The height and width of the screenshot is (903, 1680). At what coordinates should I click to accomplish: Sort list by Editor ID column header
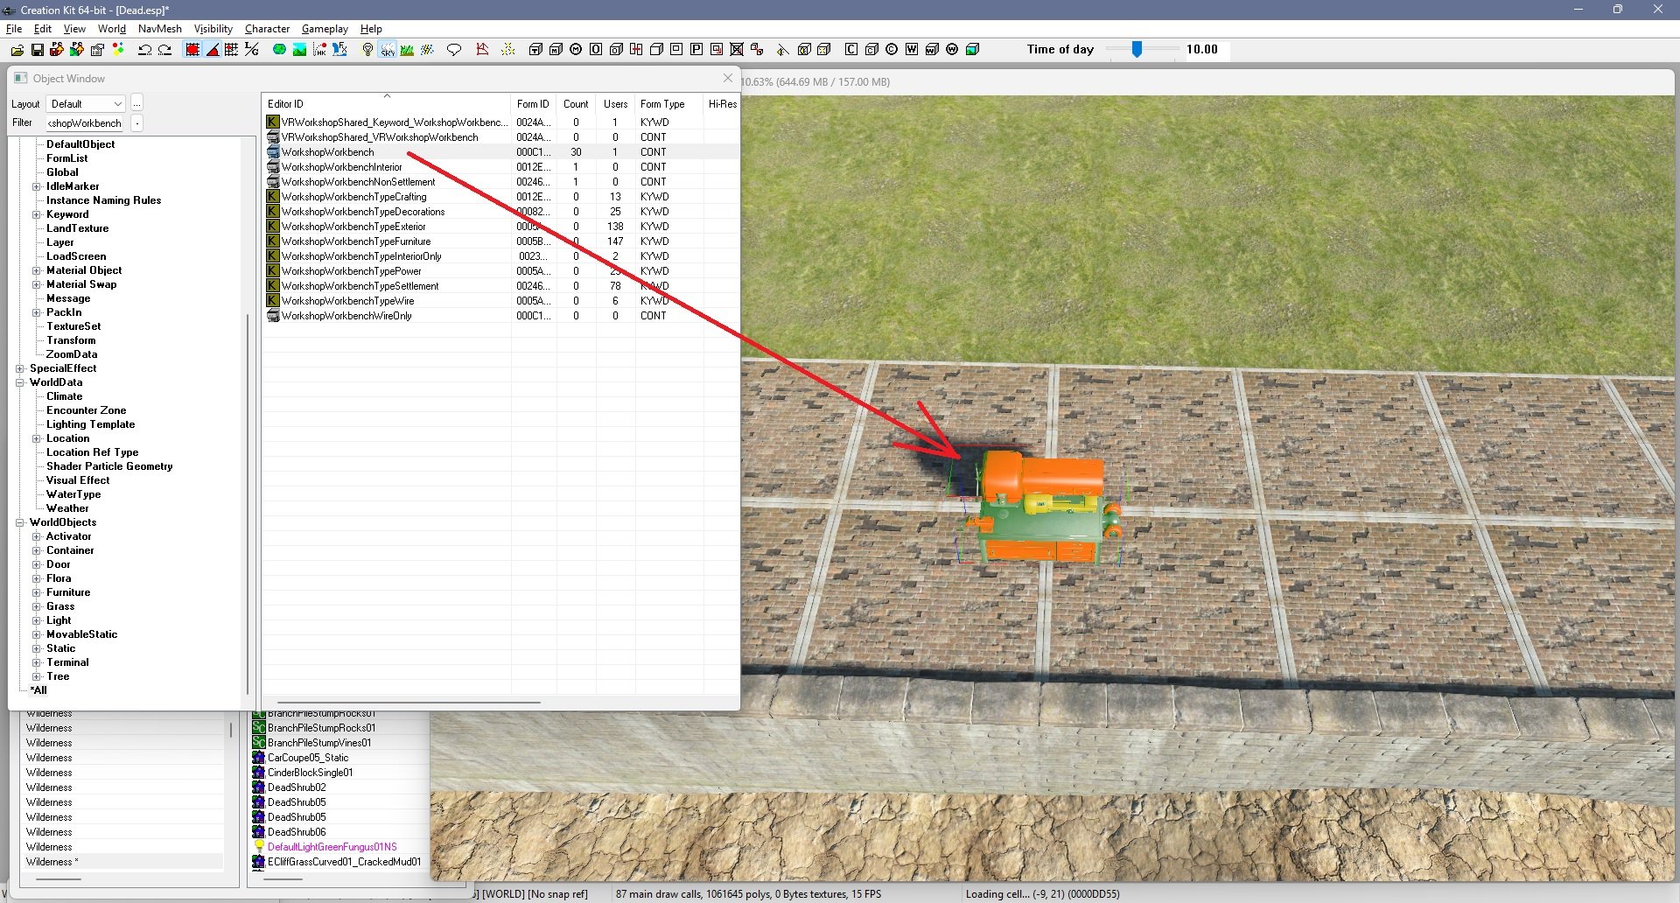tap(386, 104)
